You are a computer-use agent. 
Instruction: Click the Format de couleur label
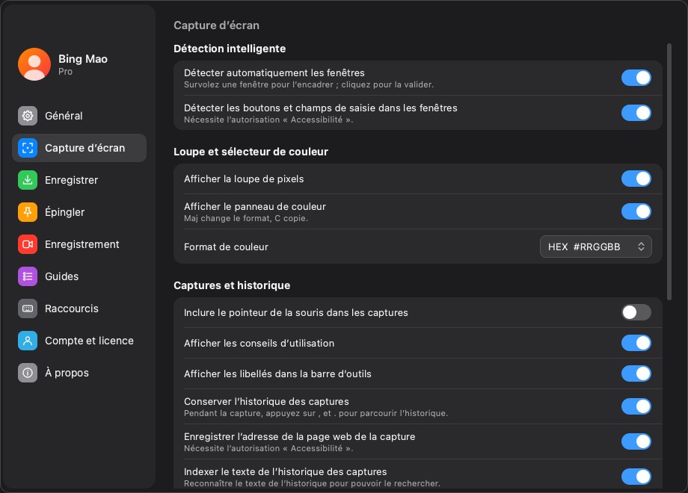pos(226,246)
